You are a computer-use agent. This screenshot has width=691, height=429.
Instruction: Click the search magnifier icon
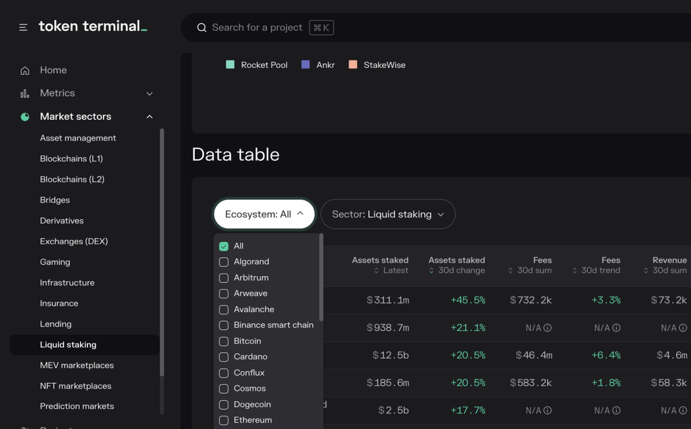[201, 27]
